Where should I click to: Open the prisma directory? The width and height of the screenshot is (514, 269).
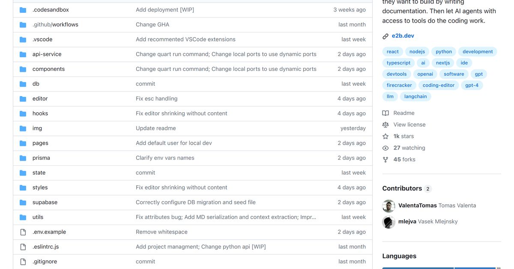pos(41,158)
